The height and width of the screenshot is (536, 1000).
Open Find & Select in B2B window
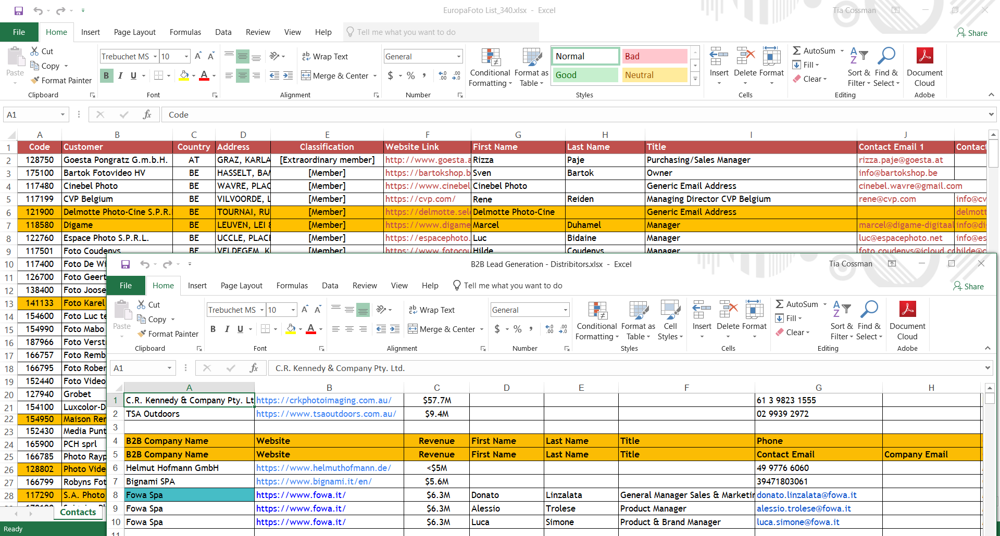869,320
